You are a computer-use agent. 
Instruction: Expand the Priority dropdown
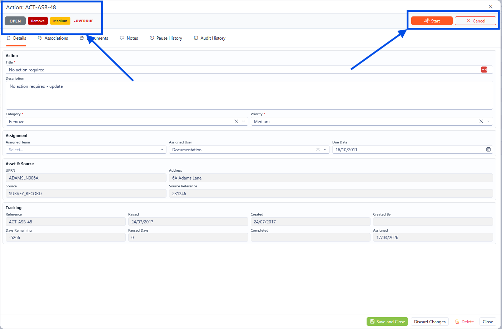point(488,121)
